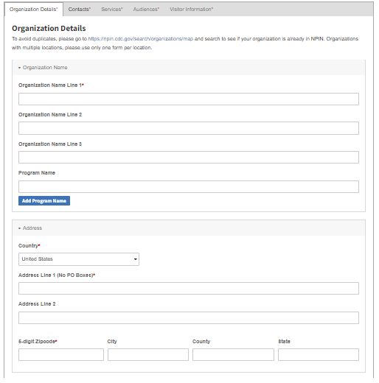
Task: Switch to the Contacts tab
Action: tap(79, 10)
